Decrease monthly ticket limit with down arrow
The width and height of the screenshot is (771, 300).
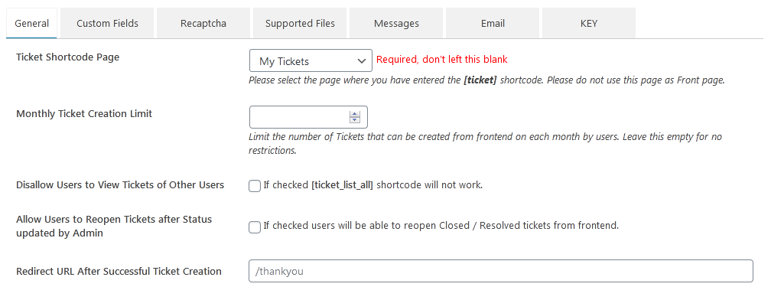point(355,120)
